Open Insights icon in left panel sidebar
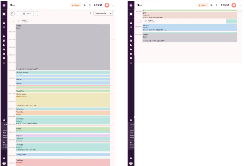Image resolution: width=244 pixels, height=166 pixels. [4, 27]
